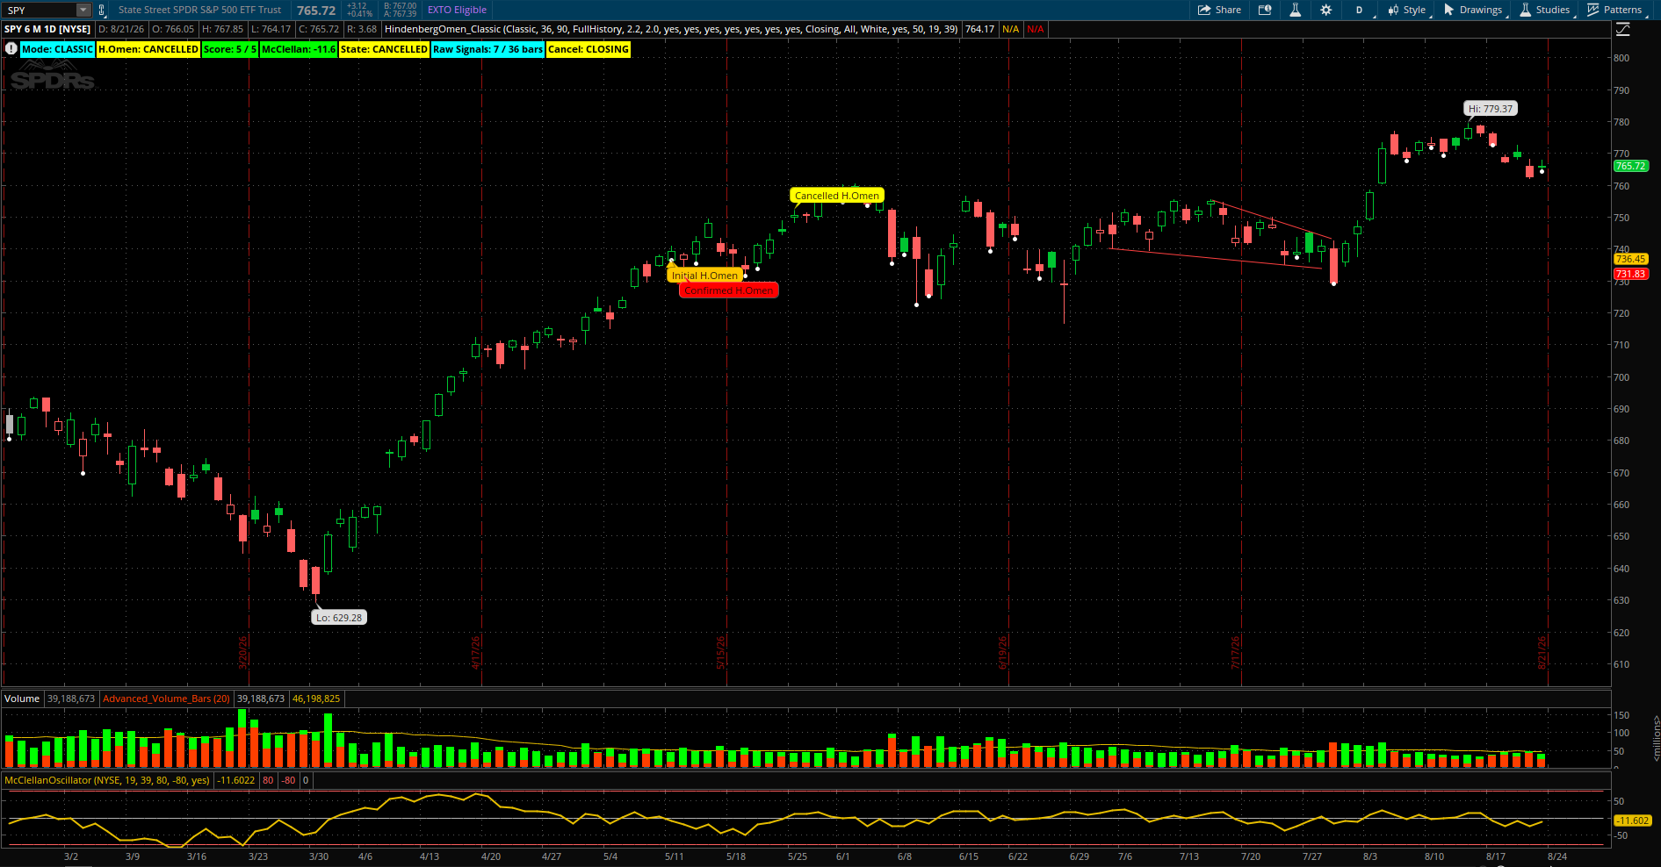Click the Lo: 629.28 price bubble
1661x867 pixels.
339,618
